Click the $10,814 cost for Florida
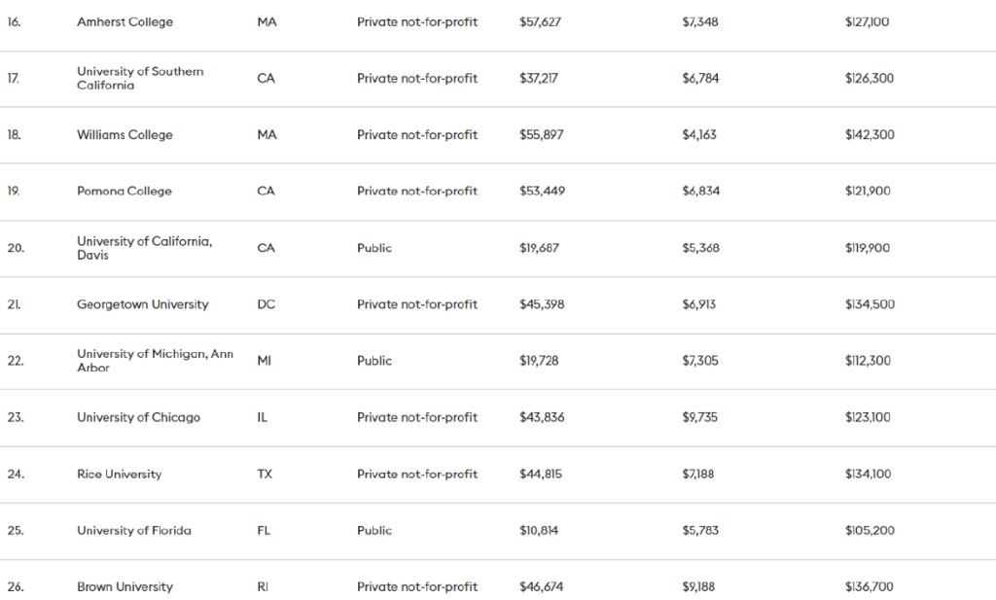Image resolution: width=996 pixels, height=600 pixels. tap(539, 531)
